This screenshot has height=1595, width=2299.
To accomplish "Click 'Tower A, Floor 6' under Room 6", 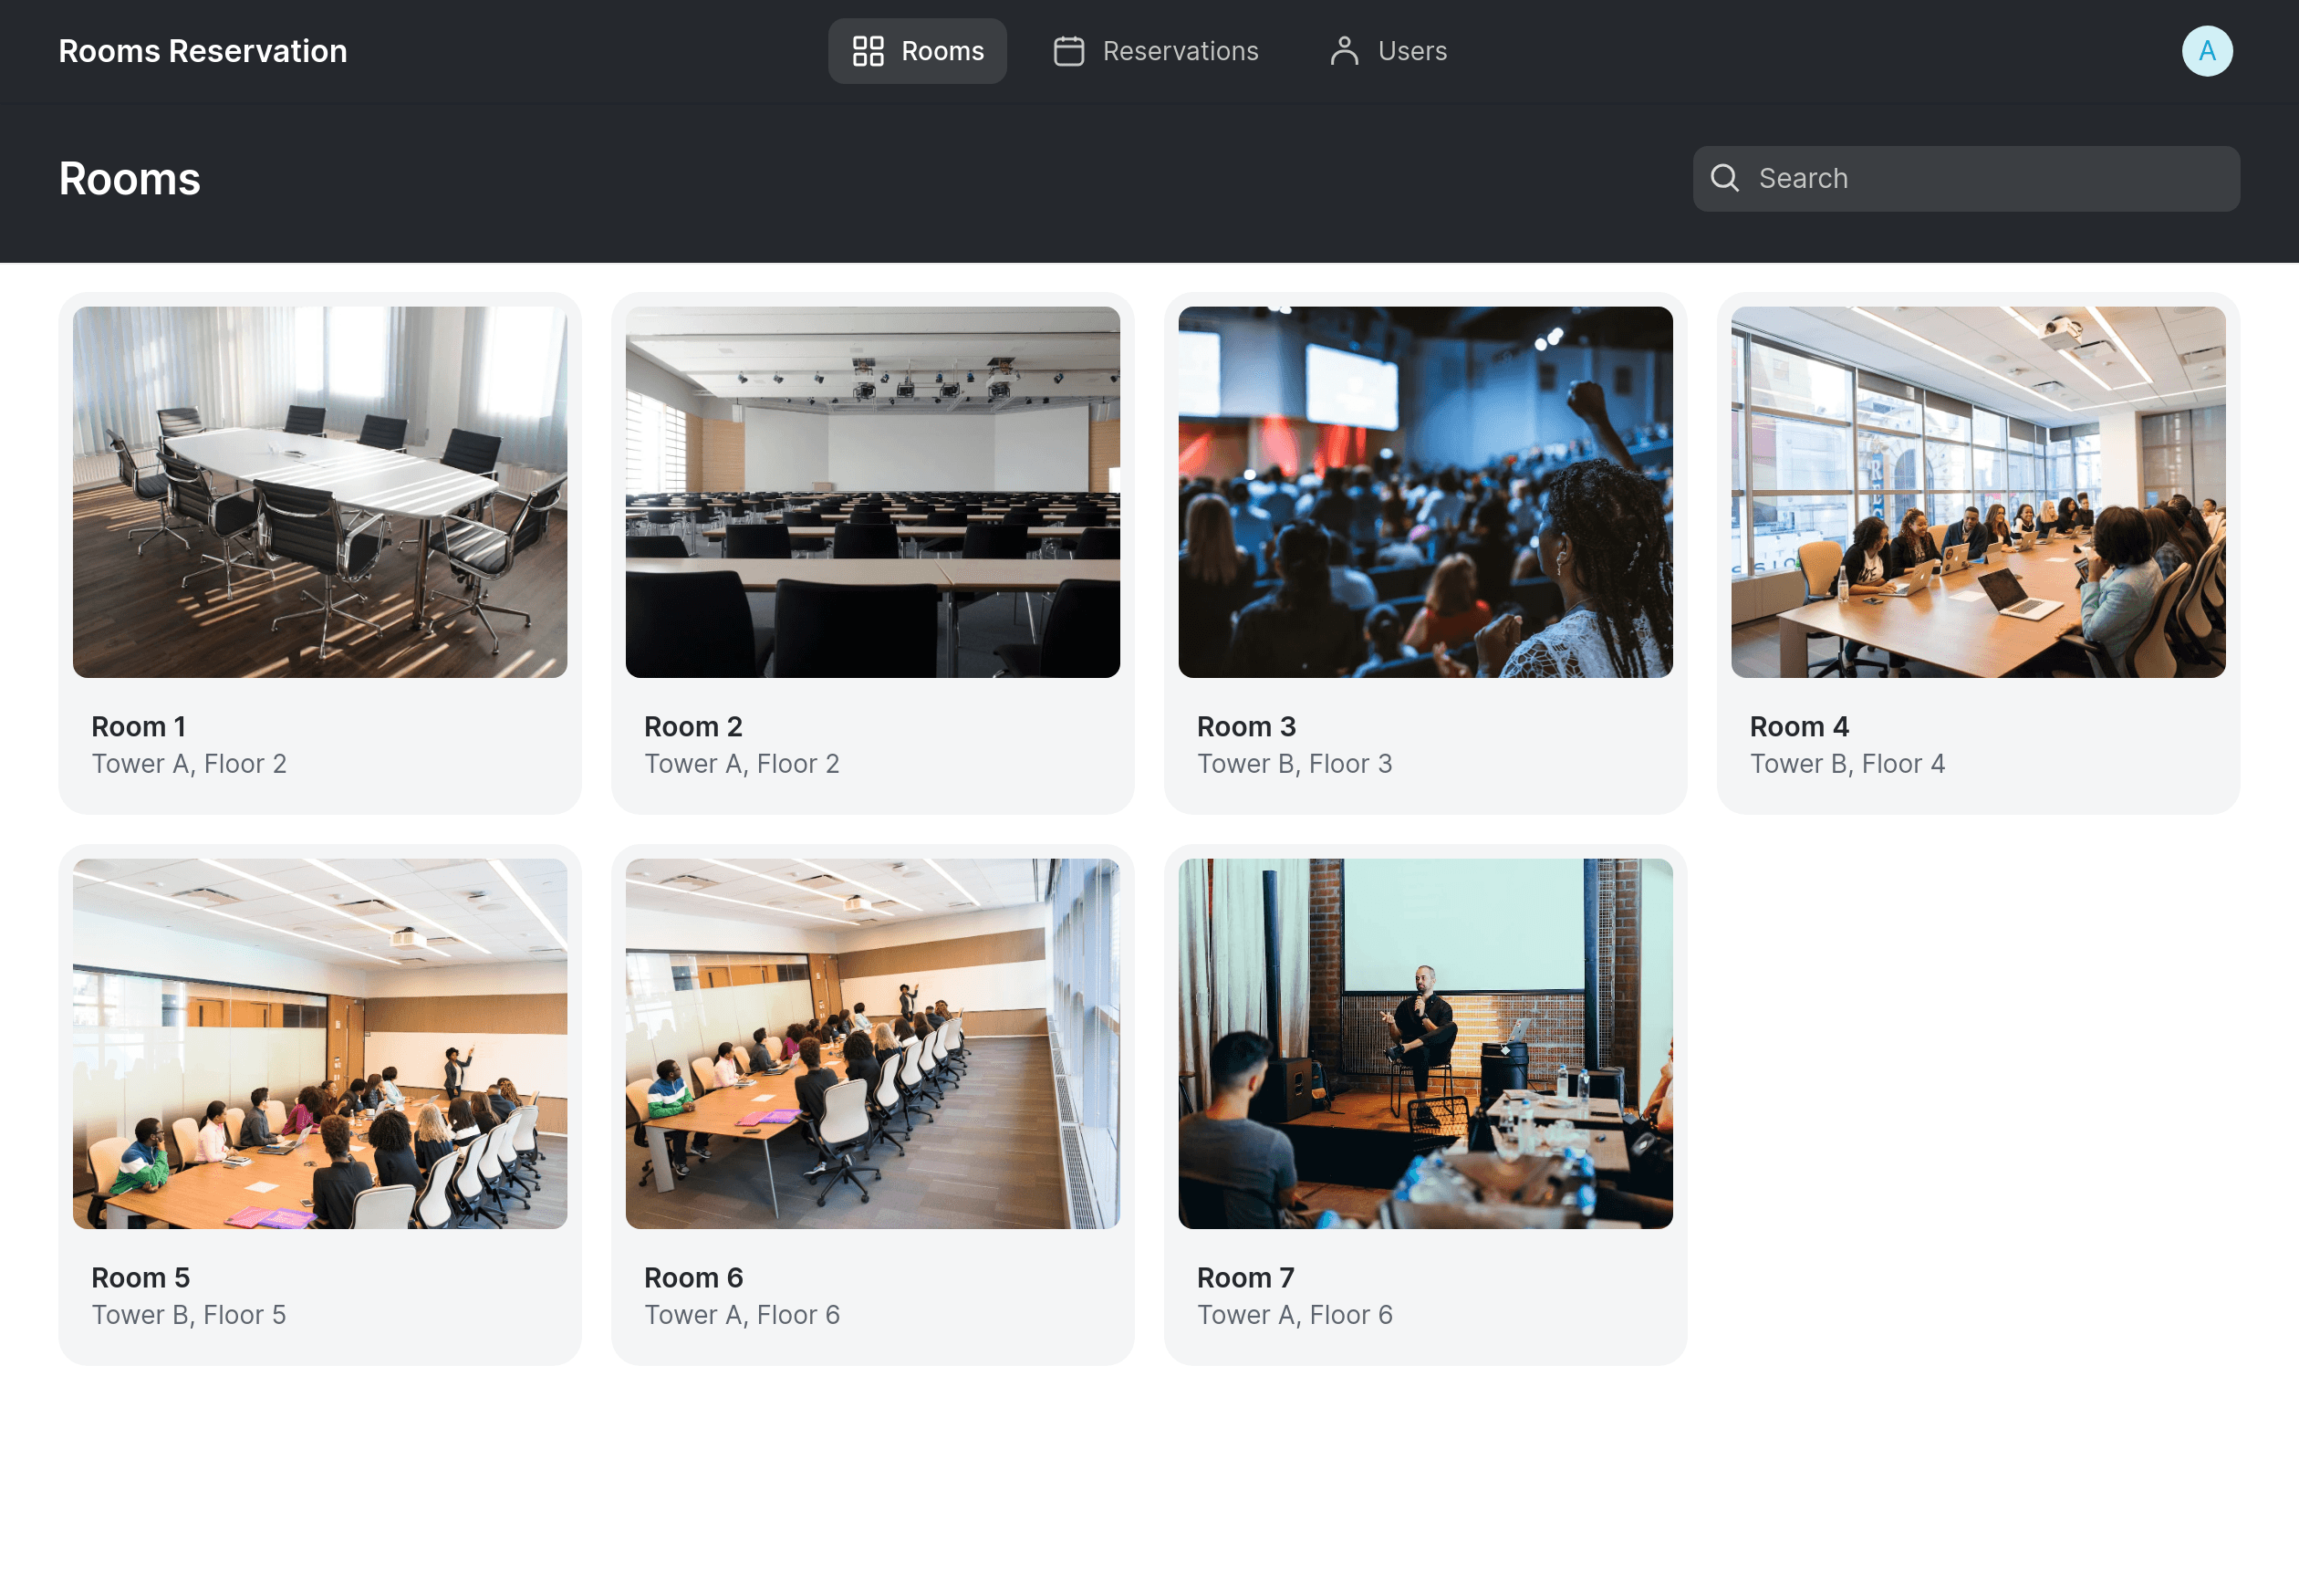I will click(742, 1314).
